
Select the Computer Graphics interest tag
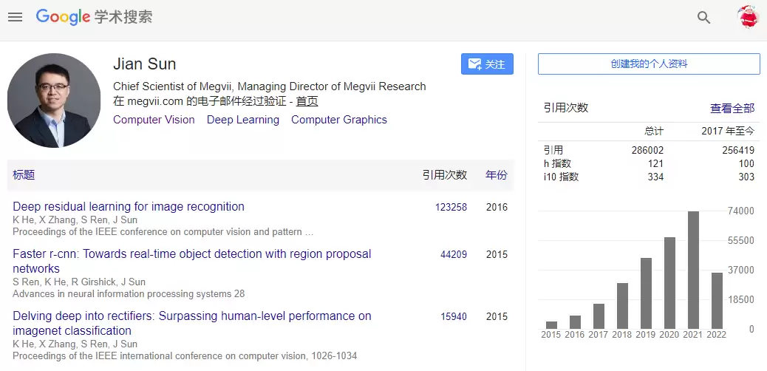[339, 120]
